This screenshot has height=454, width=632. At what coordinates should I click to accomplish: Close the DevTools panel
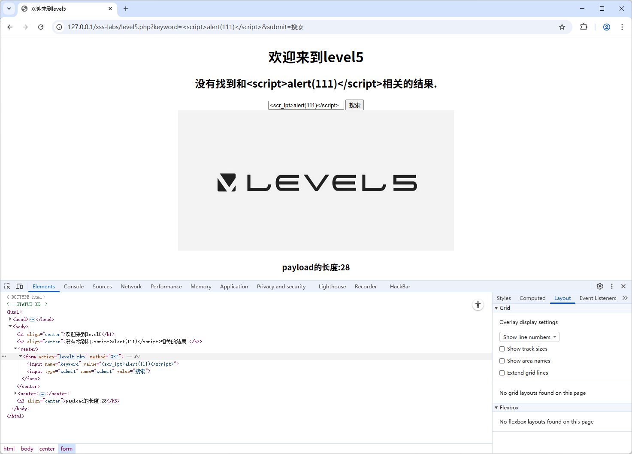pos(623,286)
